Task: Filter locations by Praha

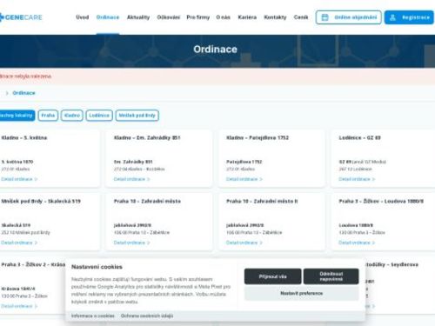Action: pos(48,116)
